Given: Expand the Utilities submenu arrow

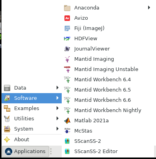Looking at the screenshot, I should (x=57, y=118).
